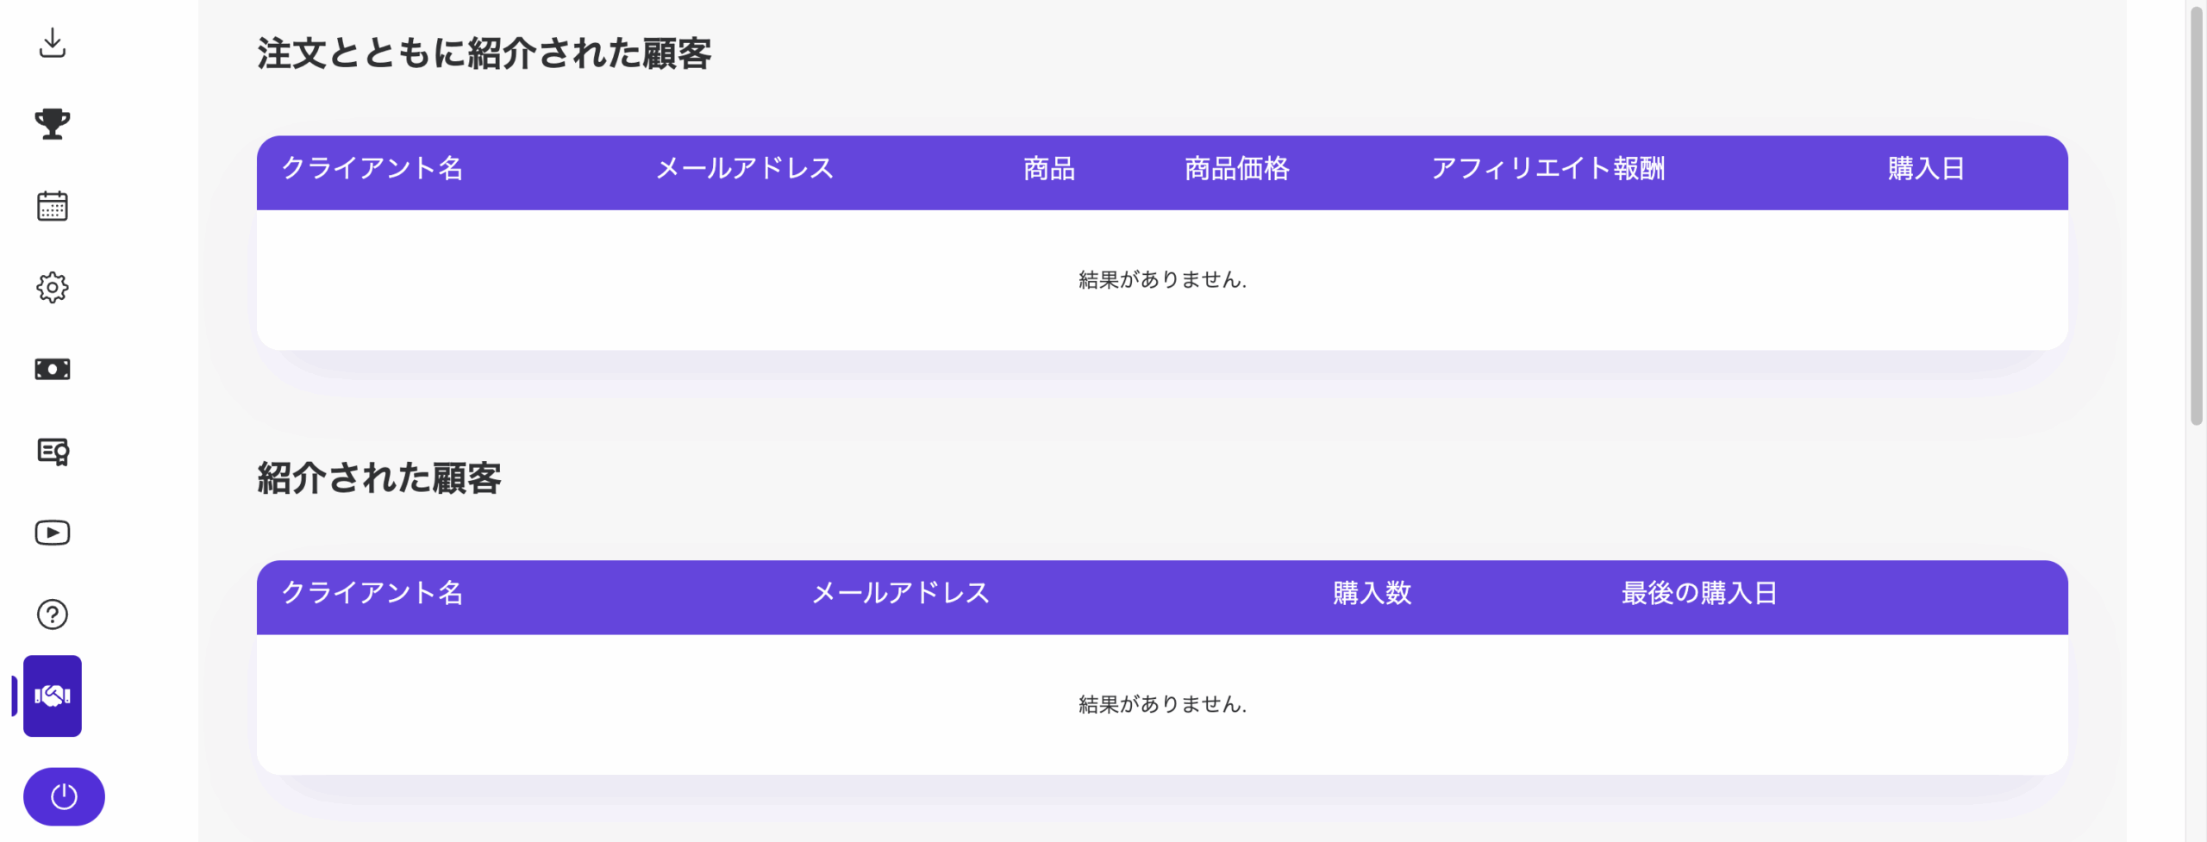Open the certificate icon in the sidebar

tap(53, 451)
